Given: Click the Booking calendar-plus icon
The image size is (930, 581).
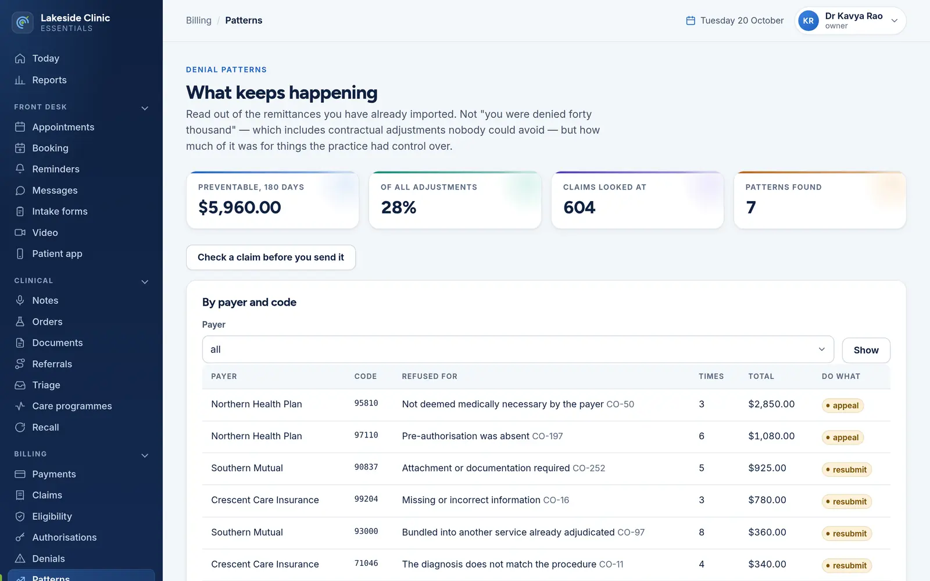Looking at the screenshot, I should [20, 148].
